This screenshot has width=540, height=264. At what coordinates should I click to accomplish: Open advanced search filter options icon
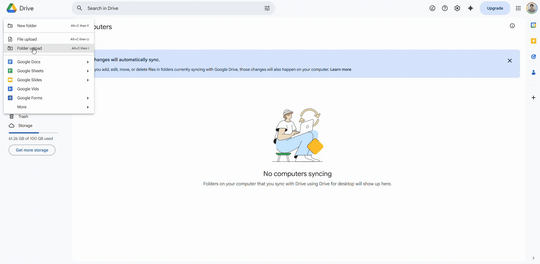point(267,8)
